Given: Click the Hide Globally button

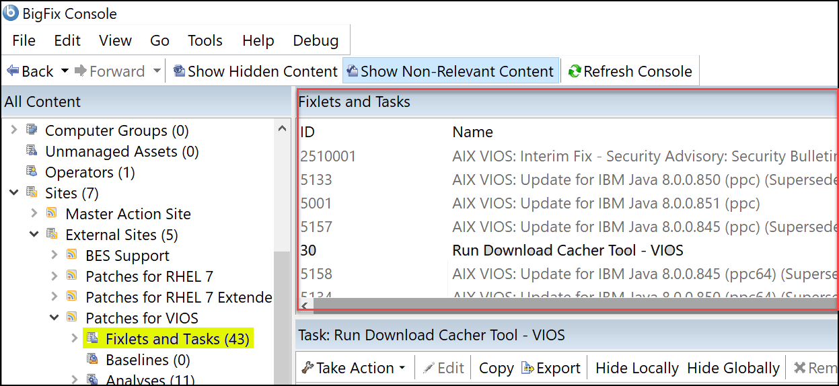Looking at the screenshot, I should point(733,368).
